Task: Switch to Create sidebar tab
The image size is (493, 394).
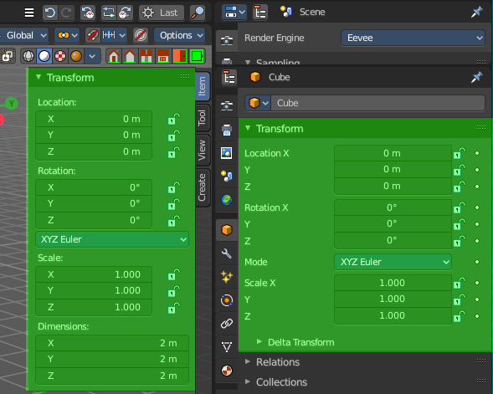Action: click(203, 187)
